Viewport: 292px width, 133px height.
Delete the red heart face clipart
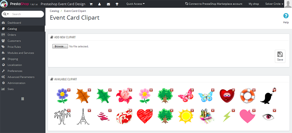233,90
